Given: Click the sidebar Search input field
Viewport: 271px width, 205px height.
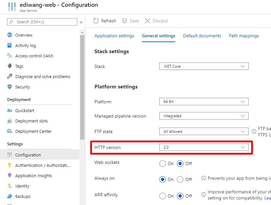Looking at the screenshot, I should coord(42,22).
